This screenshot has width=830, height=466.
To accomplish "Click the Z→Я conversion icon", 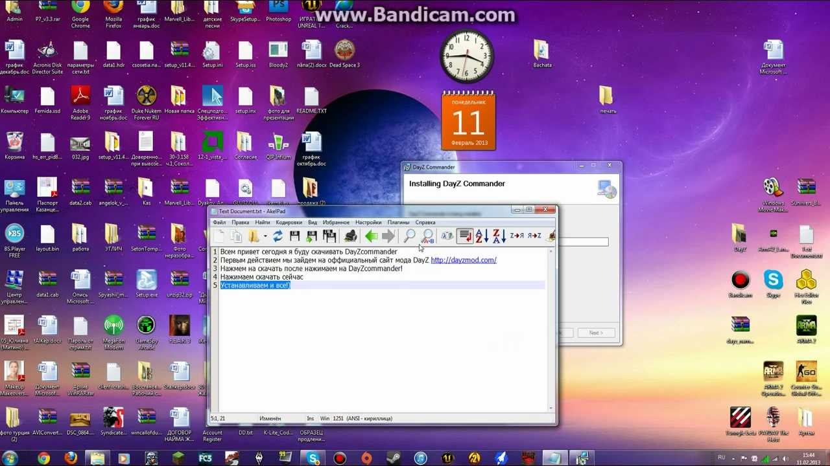I will point(517,236).
